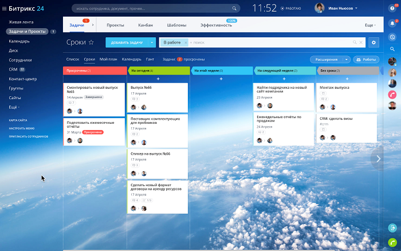Open the Расширения dropdown arrow
The height and width of the screenshot is (251, 401).
pyautogui.click(x=347, y=59)
